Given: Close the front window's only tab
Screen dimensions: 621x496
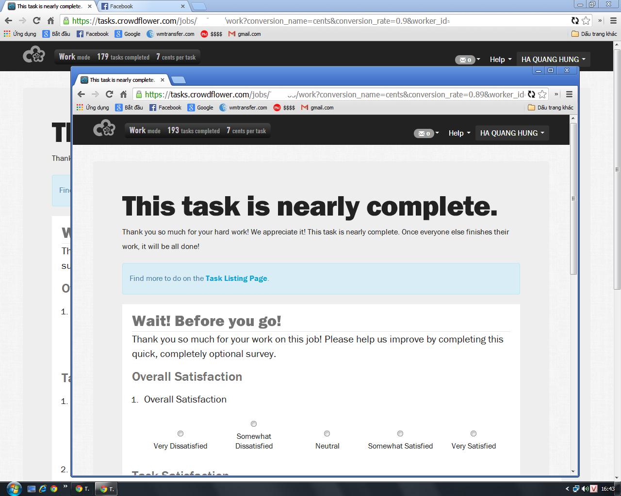Looking at the screenshot, I should pos(163,80).
